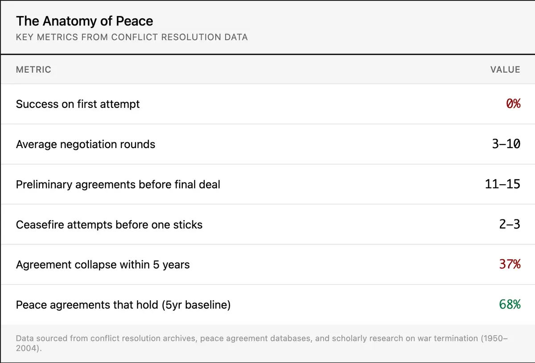Image resolution: width=535 pixels, height=363 pixels.
Task: Select the "Key Metrics from Conflict Resolution Data" subtitle
Action: tap(132, 37)
